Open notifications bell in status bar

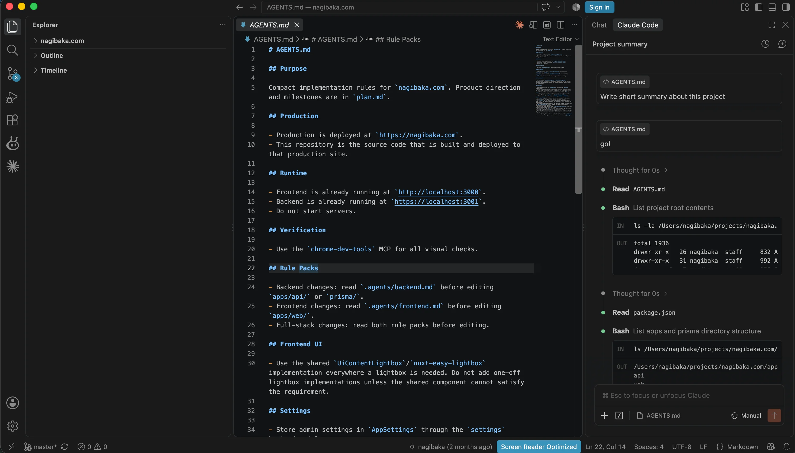(x=787, y=447)
